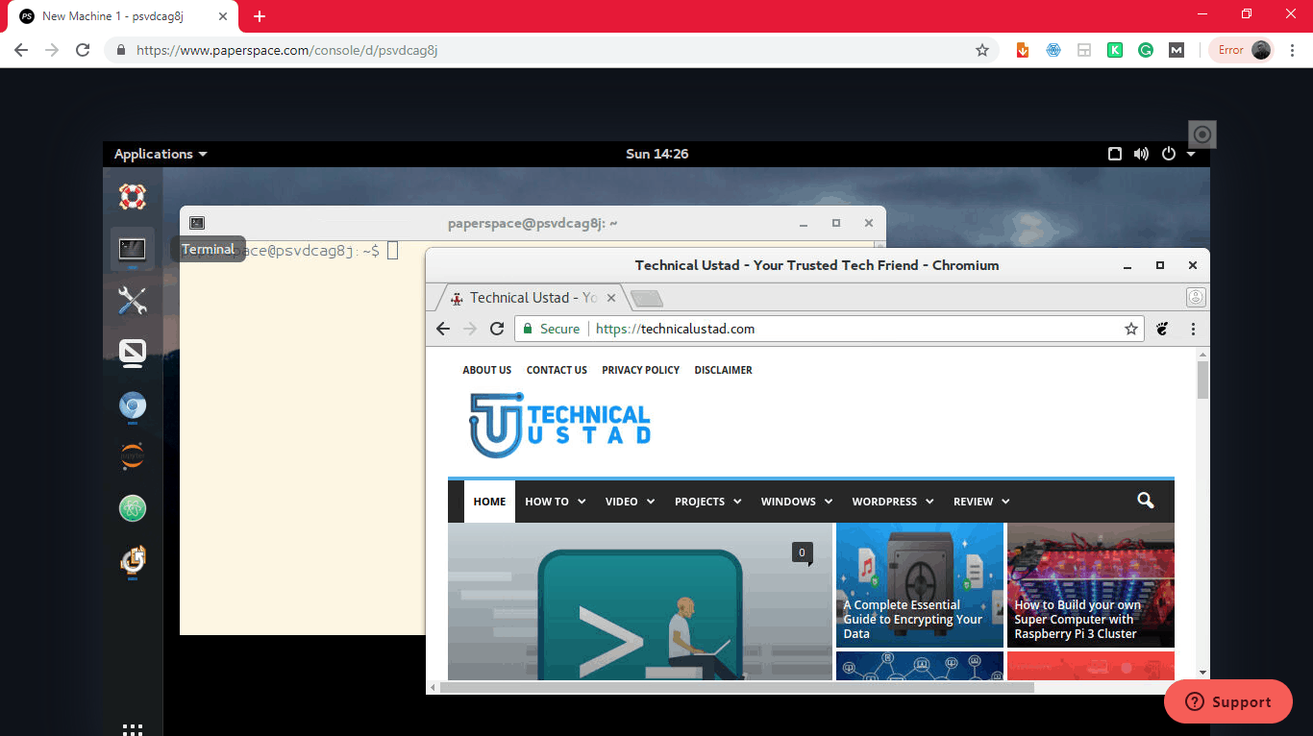The height and width of the screenshot is (736, 1313).
Task: Open the PRIVACY POLICY link
Action: click(x=640, y=370)
